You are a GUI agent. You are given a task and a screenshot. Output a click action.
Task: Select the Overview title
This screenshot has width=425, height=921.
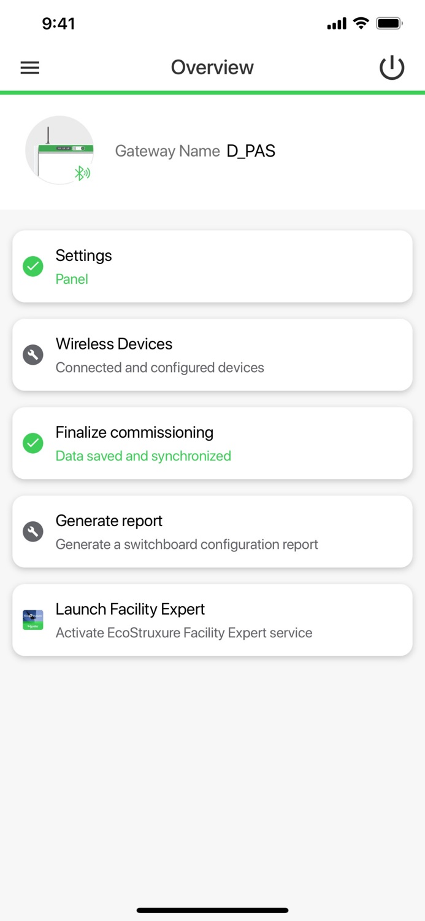point(212,68)
